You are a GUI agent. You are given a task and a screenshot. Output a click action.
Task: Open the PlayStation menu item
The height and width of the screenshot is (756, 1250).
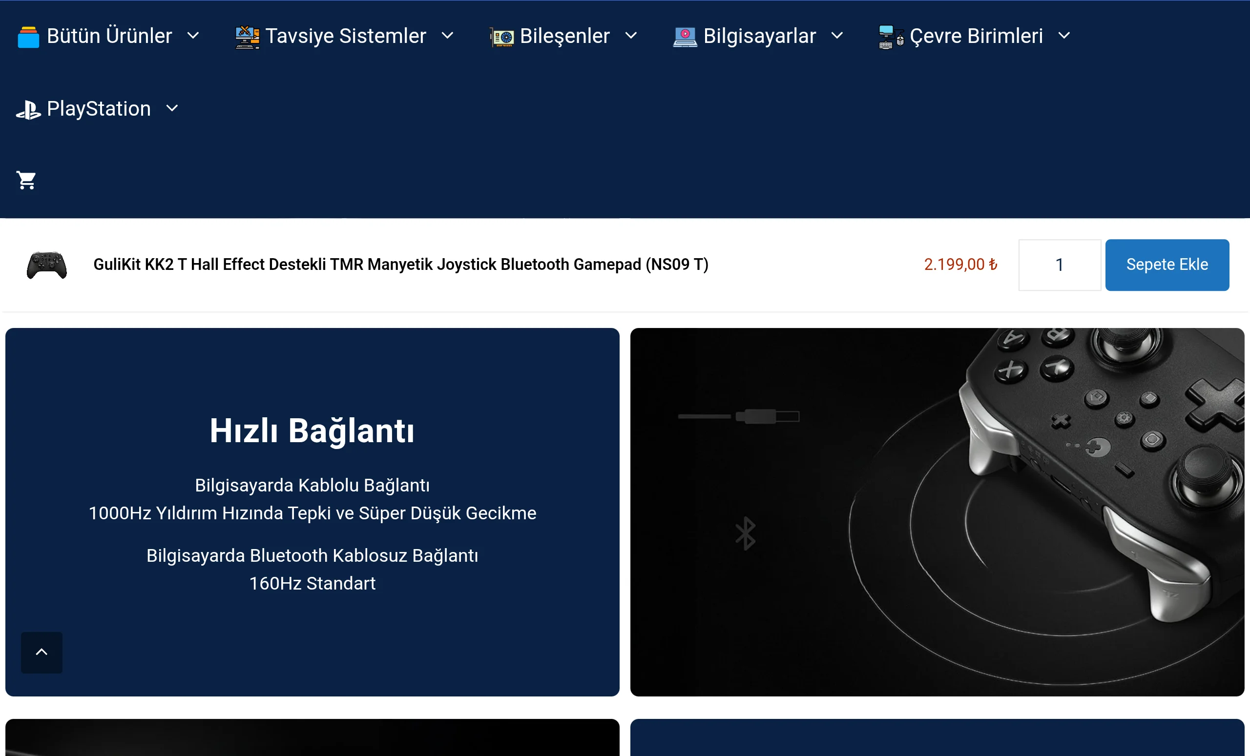click(x=99, y=108)
